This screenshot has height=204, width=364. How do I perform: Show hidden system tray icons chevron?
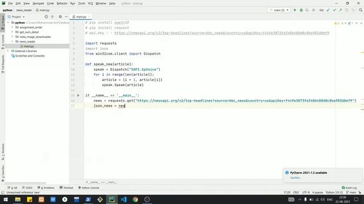[300, 199]
